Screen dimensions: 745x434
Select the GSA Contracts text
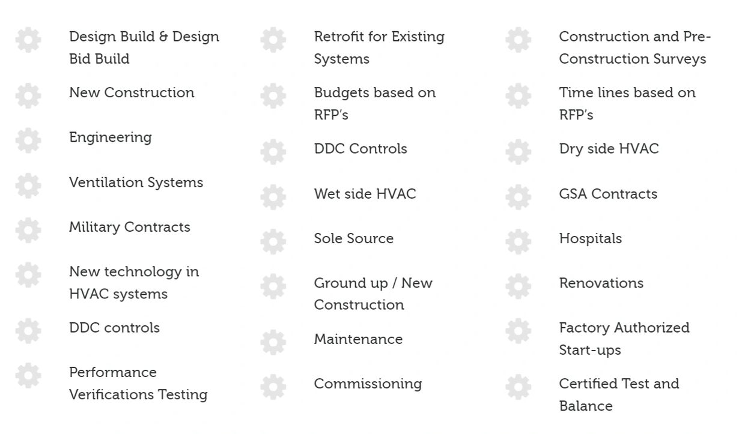click(x=608, y=194)
